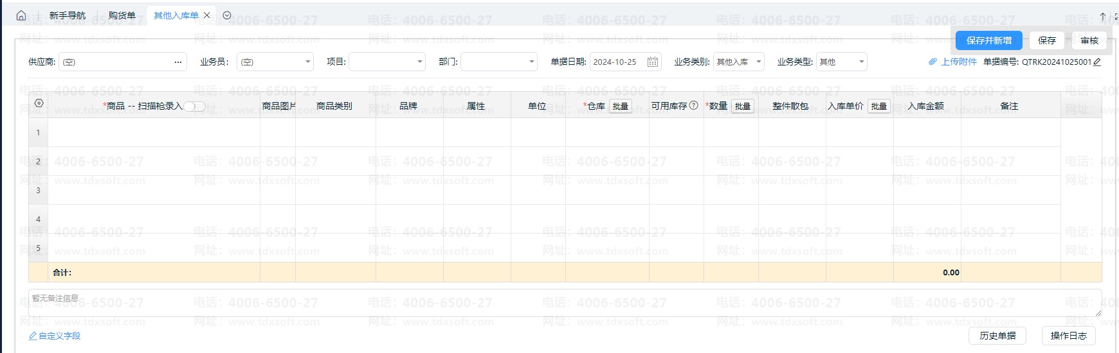Switch to the 购货单 tab
Viewport: 1119px width, 353px height.
coord(122,15)
